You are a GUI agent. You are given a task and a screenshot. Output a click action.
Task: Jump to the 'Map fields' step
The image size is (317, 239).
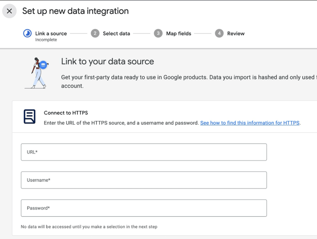178,34
